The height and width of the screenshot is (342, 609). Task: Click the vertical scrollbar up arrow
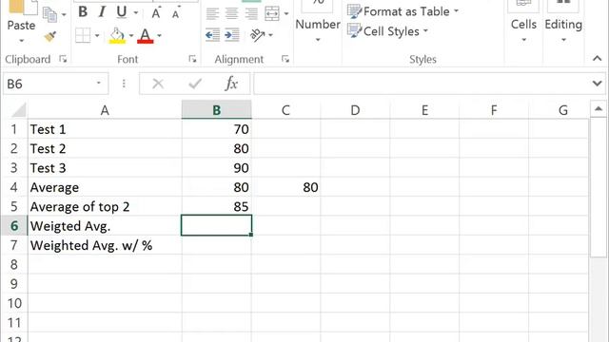click(x=599, y=109)
